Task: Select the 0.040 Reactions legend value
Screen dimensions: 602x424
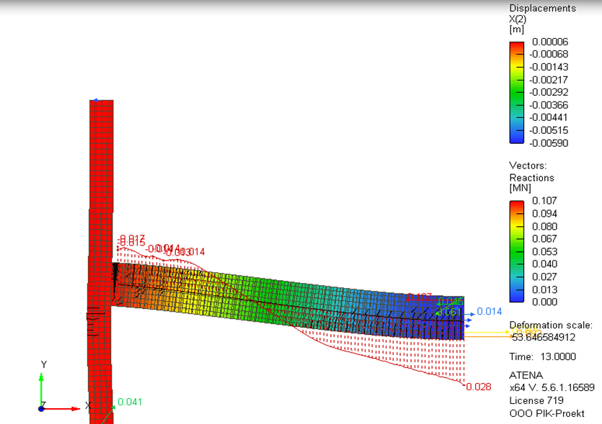Action: 544,263
